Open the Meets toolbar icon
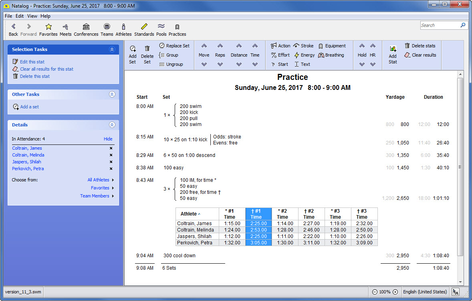The width and height of the screenshot is (472, 301). pyautogui.click(x=65, y=27)
